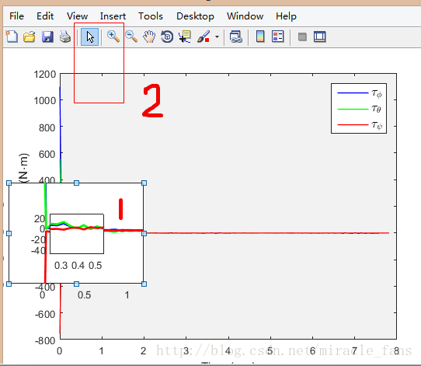421x366 pixels.
Task: Insert a colorbar from the toolbar
Action: 260,37
